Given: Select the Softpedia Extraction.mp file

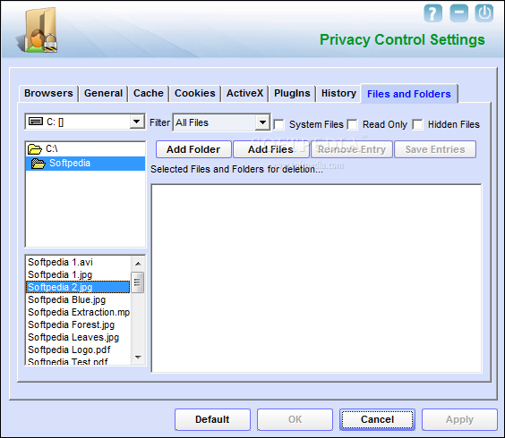Looking at the screenshot, I should (x=79, y=312).
